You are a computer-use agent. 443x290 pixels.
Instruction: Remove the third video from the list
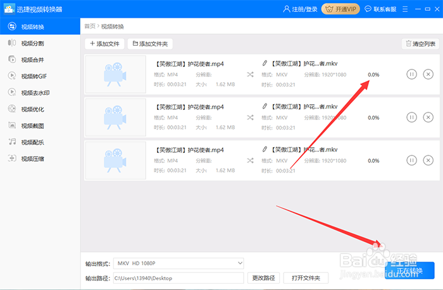428,160
